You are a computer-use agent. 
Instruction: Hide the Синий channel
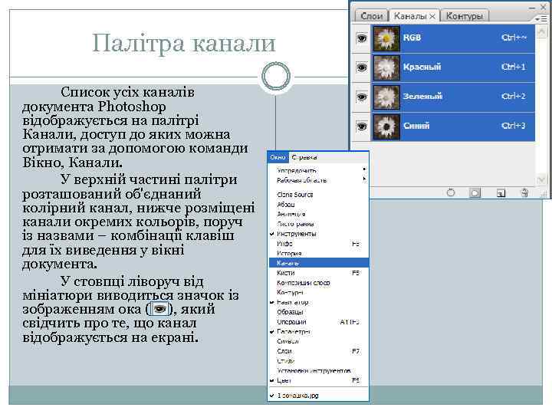tap(362, 126)
